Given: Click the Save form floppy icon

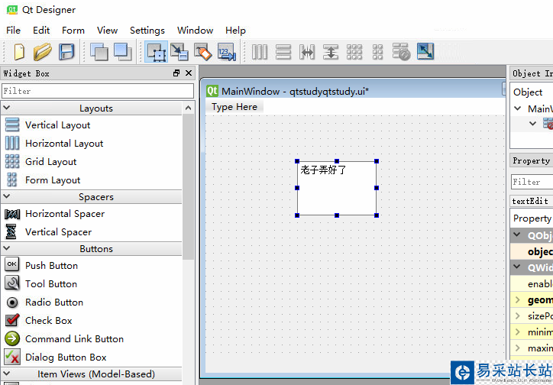Looking at the screenshot, I should (x=66, y=52).
